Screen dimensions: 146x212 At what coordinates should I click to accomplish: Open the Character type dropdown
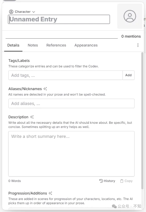click(x=22, y=12)
